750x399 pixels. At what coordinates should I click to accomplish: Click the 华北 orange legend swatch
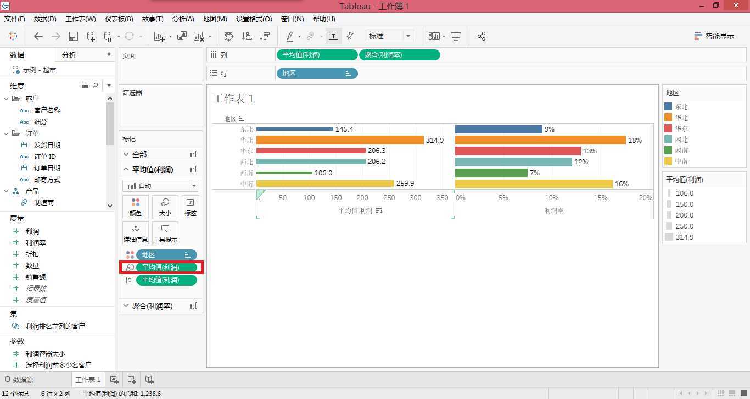(668, 117)
